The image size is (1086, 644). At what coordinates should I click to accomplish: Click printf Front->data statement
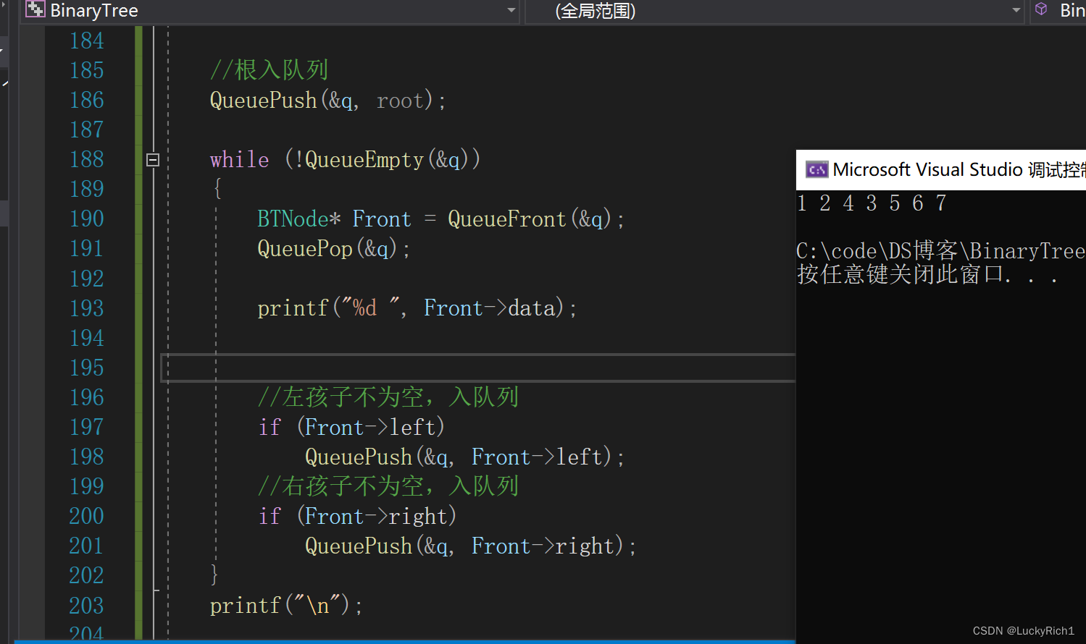point(417,308)
